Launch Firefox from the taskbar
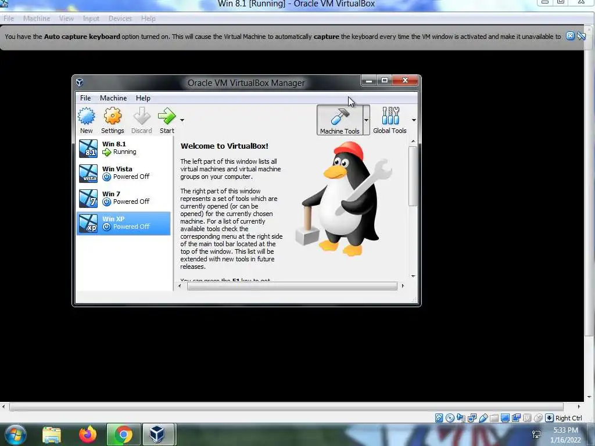Image resolution: width=595 pixels, height=446 pixels. click(x=88, y=434)
